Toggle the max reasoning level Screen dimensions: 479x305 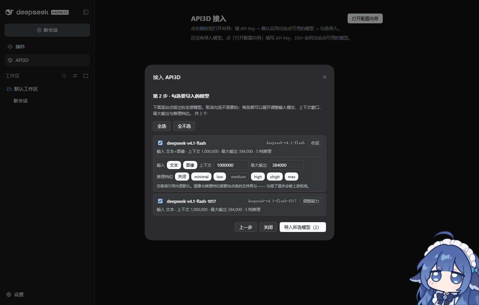click(x=292, y=177)
